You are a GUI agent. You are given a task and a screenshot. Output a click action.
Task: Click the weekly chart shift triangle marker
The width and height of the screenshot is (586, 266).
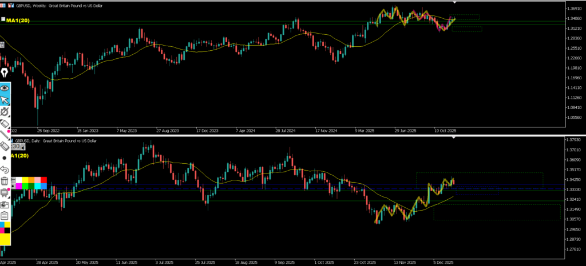tap(454, 3)
